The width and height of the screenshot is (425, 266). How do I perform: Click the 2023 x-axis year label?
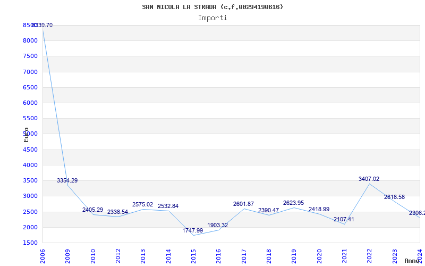[395, 256]
